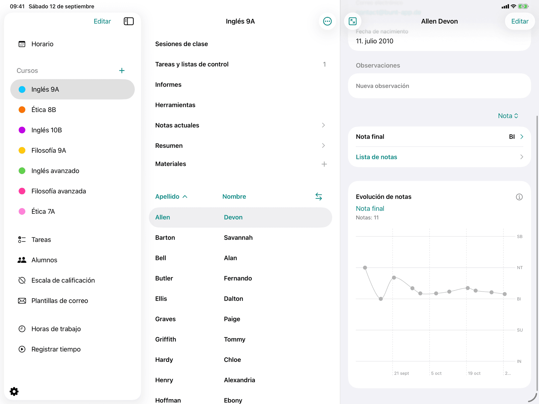Select student Griffith Tommy
This screenshot has width=539, height=404.
click(240, 339)
